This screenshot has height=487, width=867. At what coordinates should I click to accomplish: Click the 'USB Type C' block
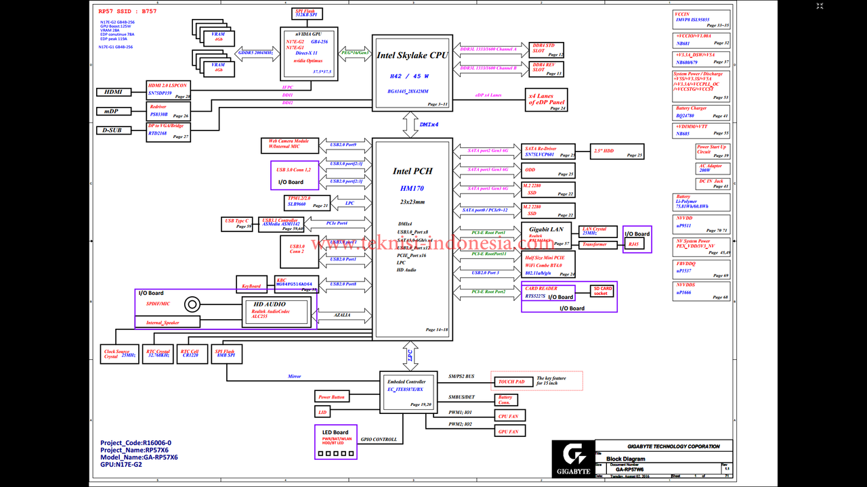pyautogui.click(x=238, y=224)
